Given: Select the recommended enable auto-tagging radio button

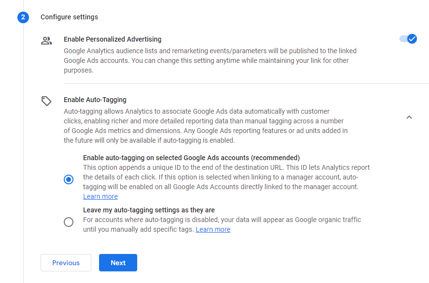Looking at the screenshot, I should [x=69, y=179].
